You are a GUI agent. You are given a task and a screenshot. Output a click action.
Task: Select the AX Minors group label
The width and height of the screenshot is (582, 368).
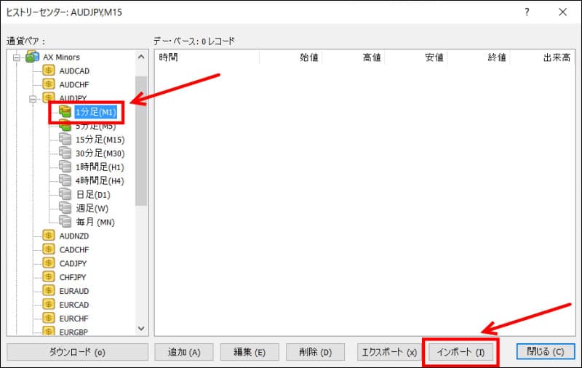point(61,57)
